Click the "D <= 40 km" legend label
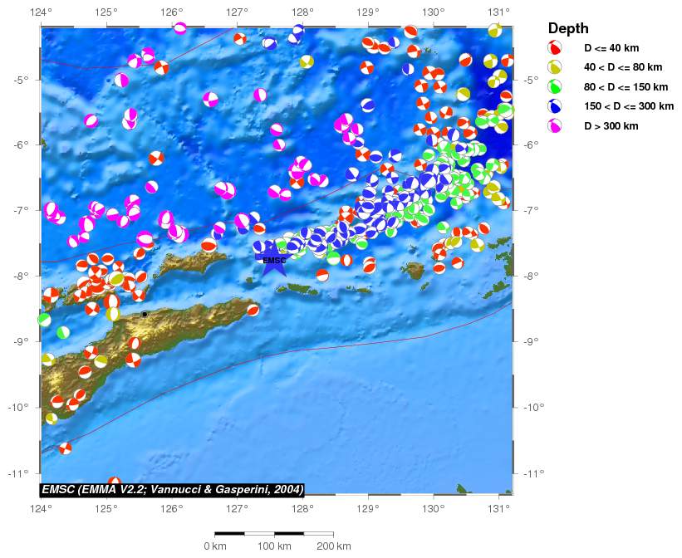The width and height of the screenshot is (682, 558). 611,48
